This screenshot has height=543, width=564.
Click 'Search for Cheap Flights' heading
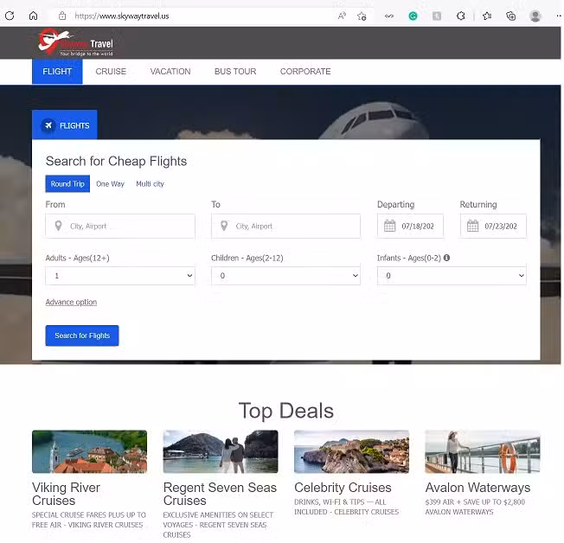(116, 161)
